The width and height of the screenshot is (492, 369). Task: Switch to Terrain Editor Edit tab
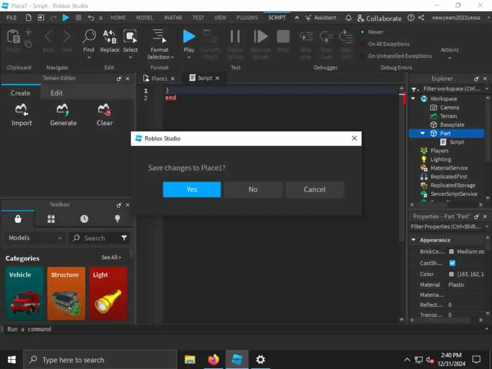click(x=57, y=93)
